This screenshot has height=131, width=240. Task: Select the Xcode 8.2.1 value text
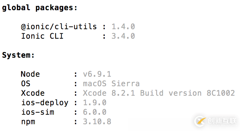coord(109,93)
